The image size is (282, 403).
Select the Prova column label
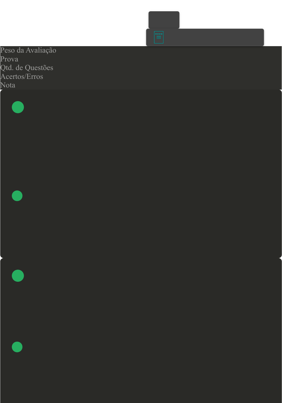[x=9, y=59]
